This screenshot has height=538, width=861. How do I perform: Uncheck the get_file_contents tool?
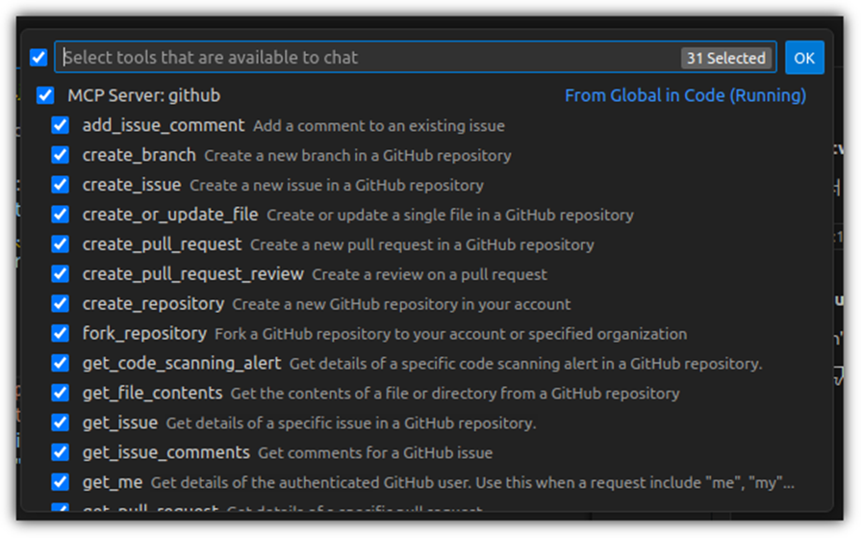60,393
